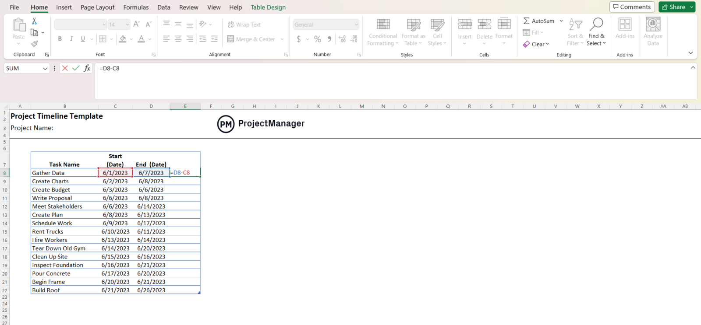This screenshot has width=701, height=325.
Task: Open the Alignment settings dialog launcher
Action: [286, 55]
